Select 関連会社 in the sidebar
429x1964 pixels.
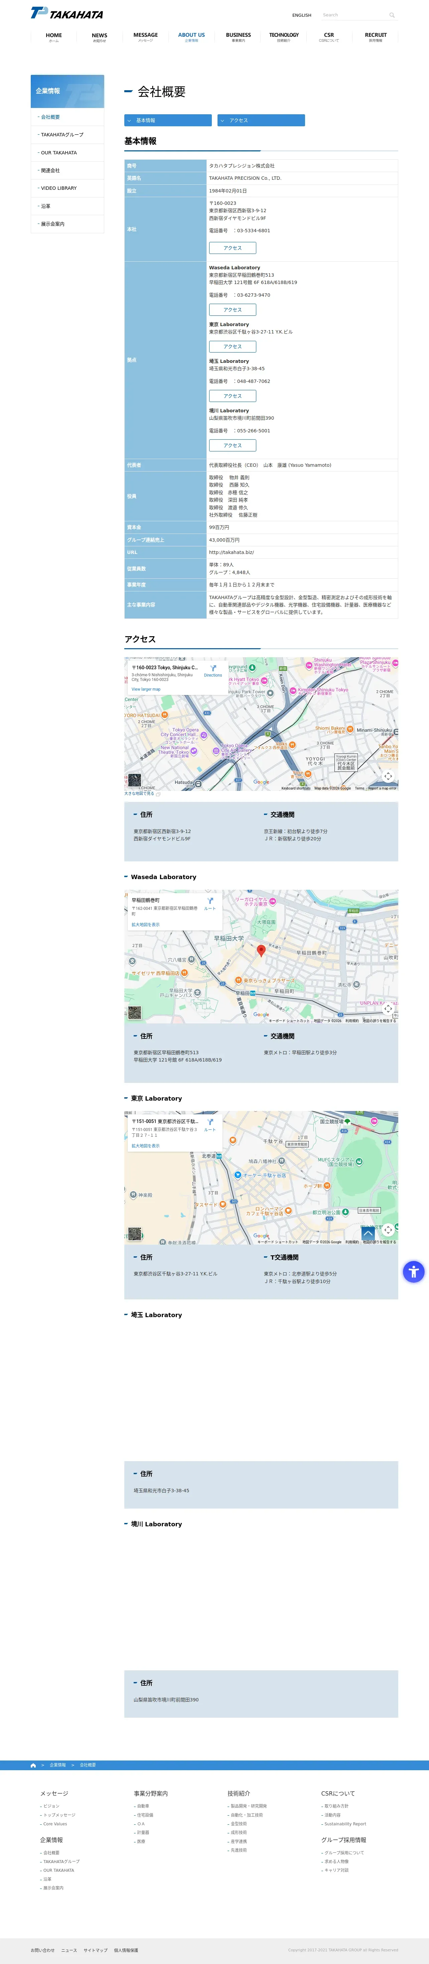(x=67, y=171)
